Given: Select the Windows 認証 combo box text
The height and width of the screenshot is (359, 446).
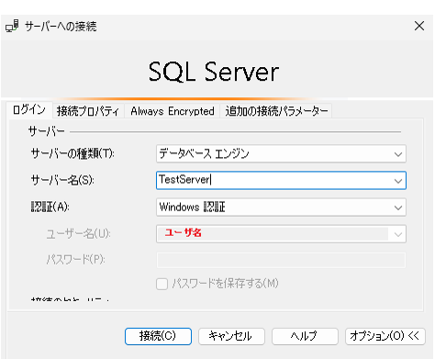Looking at the screenshot, I should [x=193, y=208].
